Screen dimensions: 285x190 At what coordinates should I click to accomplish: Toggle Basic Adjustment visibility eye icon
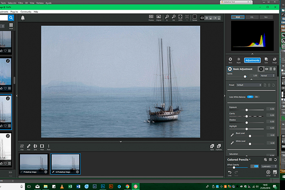[267, 69]
